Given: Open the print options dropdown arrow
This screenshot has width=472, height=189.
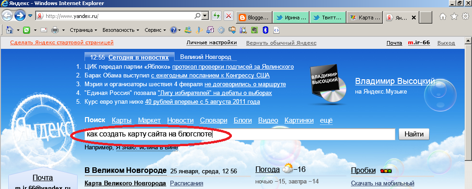Looking at the screenshot, I should click(64, 30).
